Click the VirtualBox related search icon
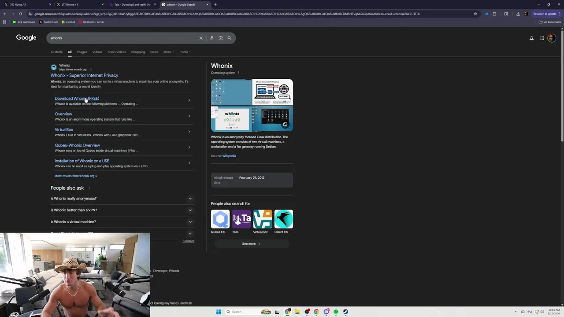Screen dimensions: 564x317 pyautogui.click(x=262, y=219)
